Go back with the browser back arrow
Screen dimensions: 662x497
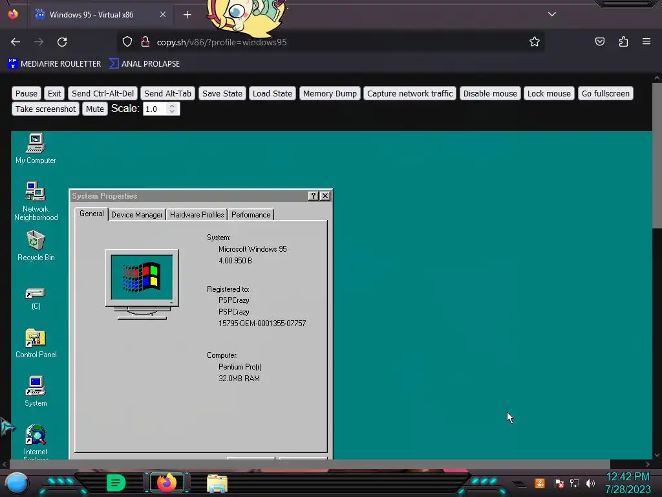click(x=16, y=42)
